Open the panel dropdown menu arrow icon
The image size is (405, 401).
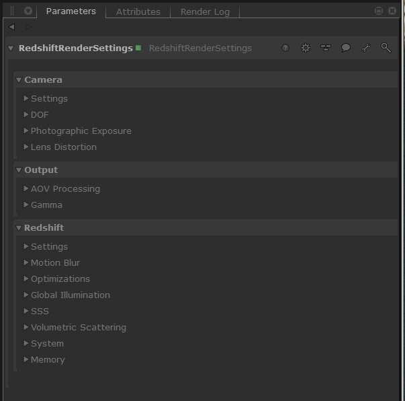coord(28,11)
